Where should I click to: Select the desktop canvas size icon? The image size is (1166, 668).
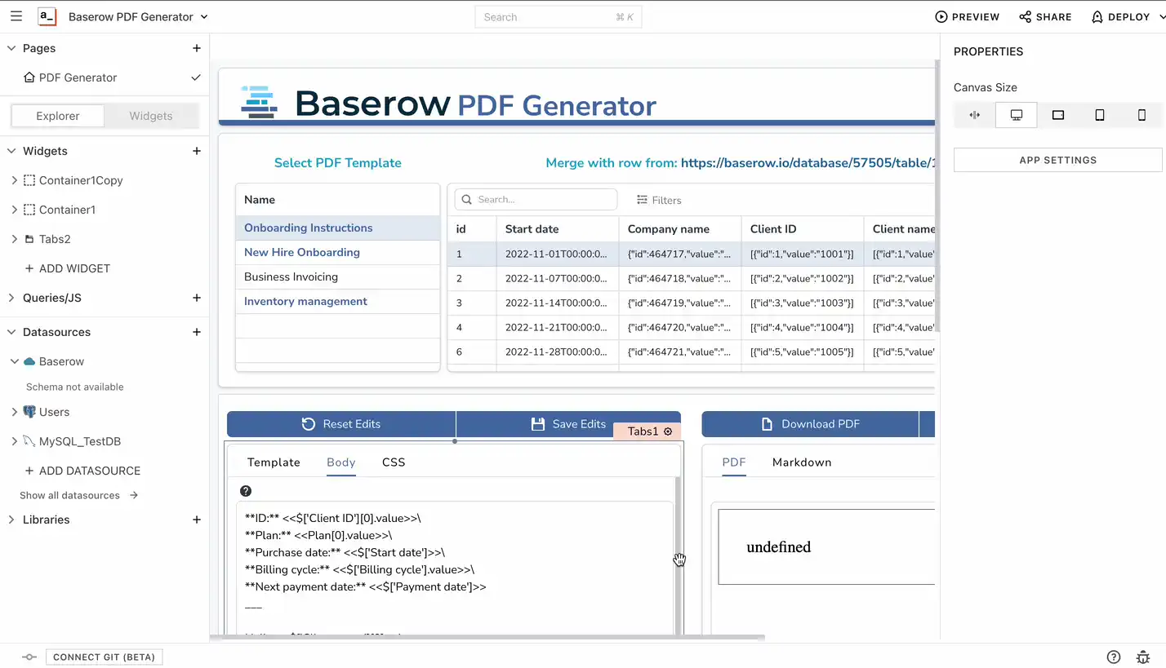click(1016, 114)
